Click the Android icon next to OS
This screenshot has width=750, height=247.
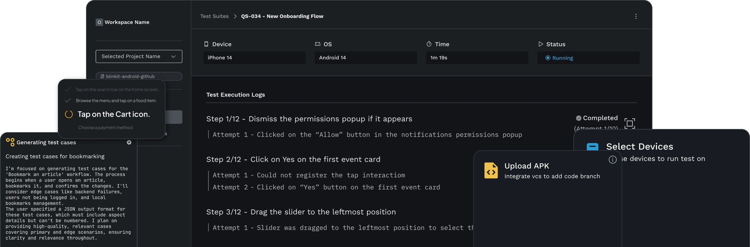click(x=318, y=44)
